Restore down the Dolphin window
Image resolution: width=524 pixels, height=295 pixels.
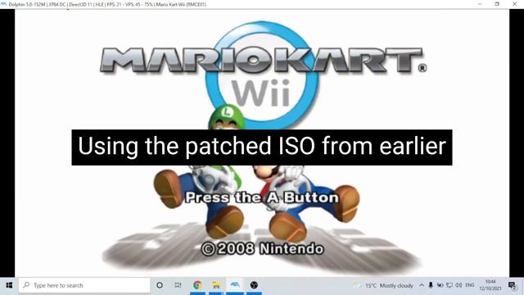(x=497, y=4)
